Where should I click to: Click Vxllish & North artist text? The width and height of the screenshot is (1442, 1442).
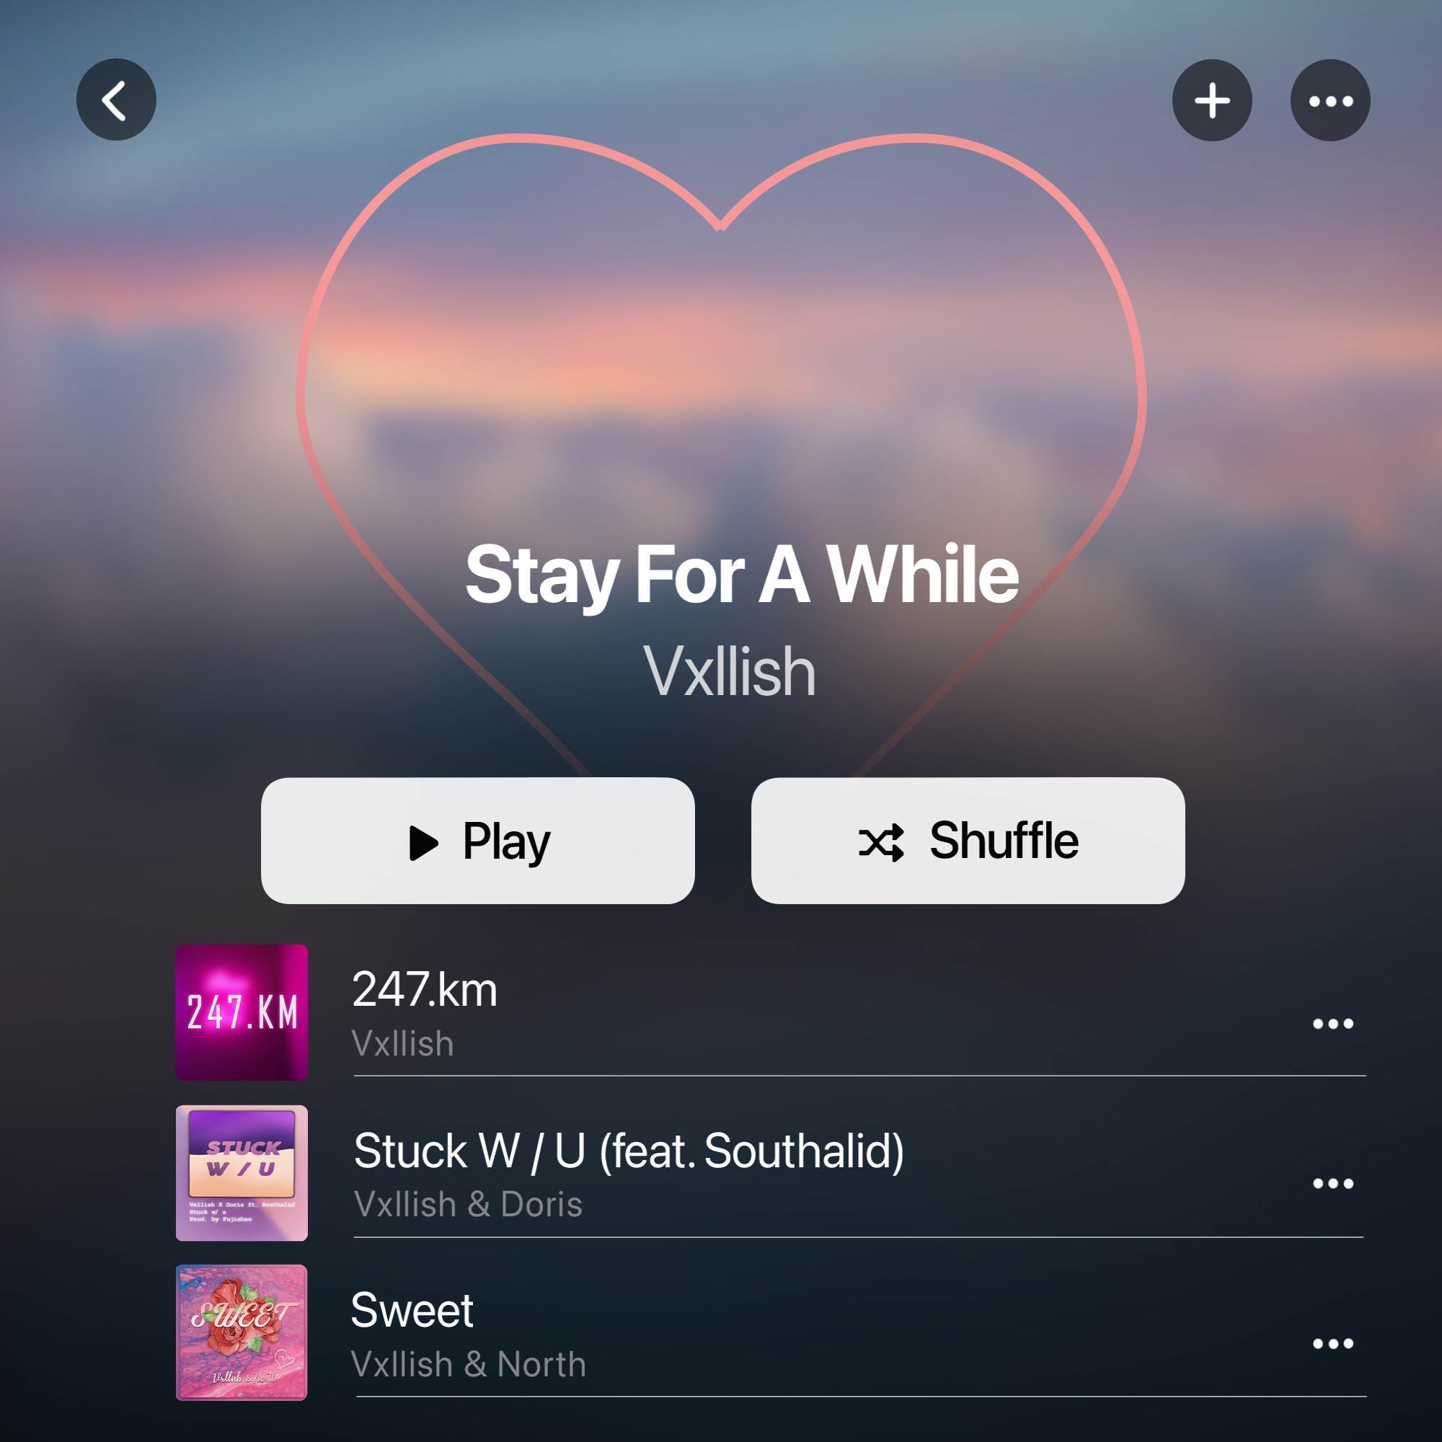[469, 1364]
